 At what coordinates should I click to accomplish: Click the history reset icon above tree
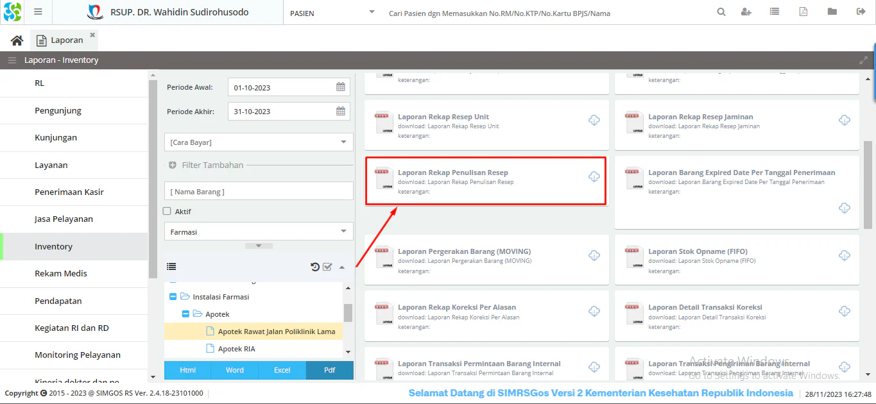315,267
